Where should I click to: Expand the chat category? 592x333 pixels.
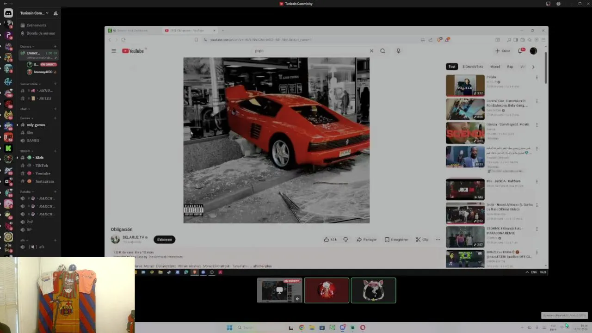click(x=25, y=109)
